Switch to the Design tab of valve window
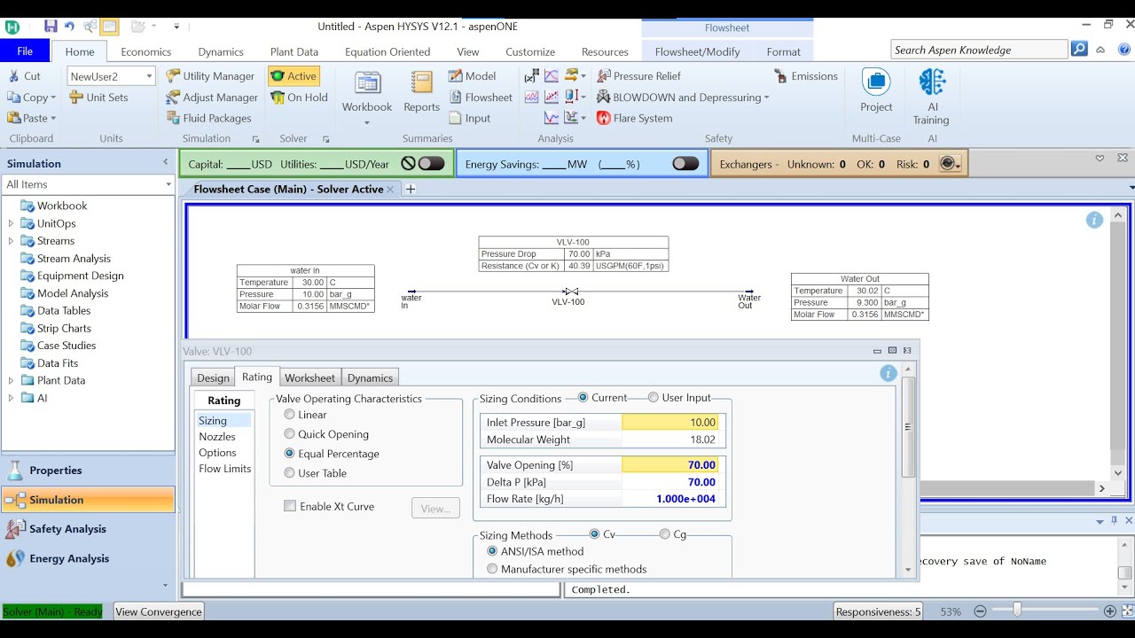The image size is (1135, 638). tap(213, 377)
